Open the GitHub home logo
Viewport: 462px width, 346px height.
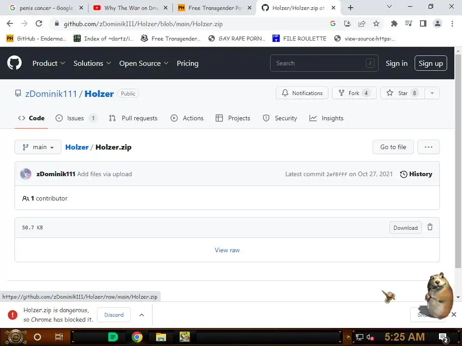pyautogui.click(x=14, y=63)
